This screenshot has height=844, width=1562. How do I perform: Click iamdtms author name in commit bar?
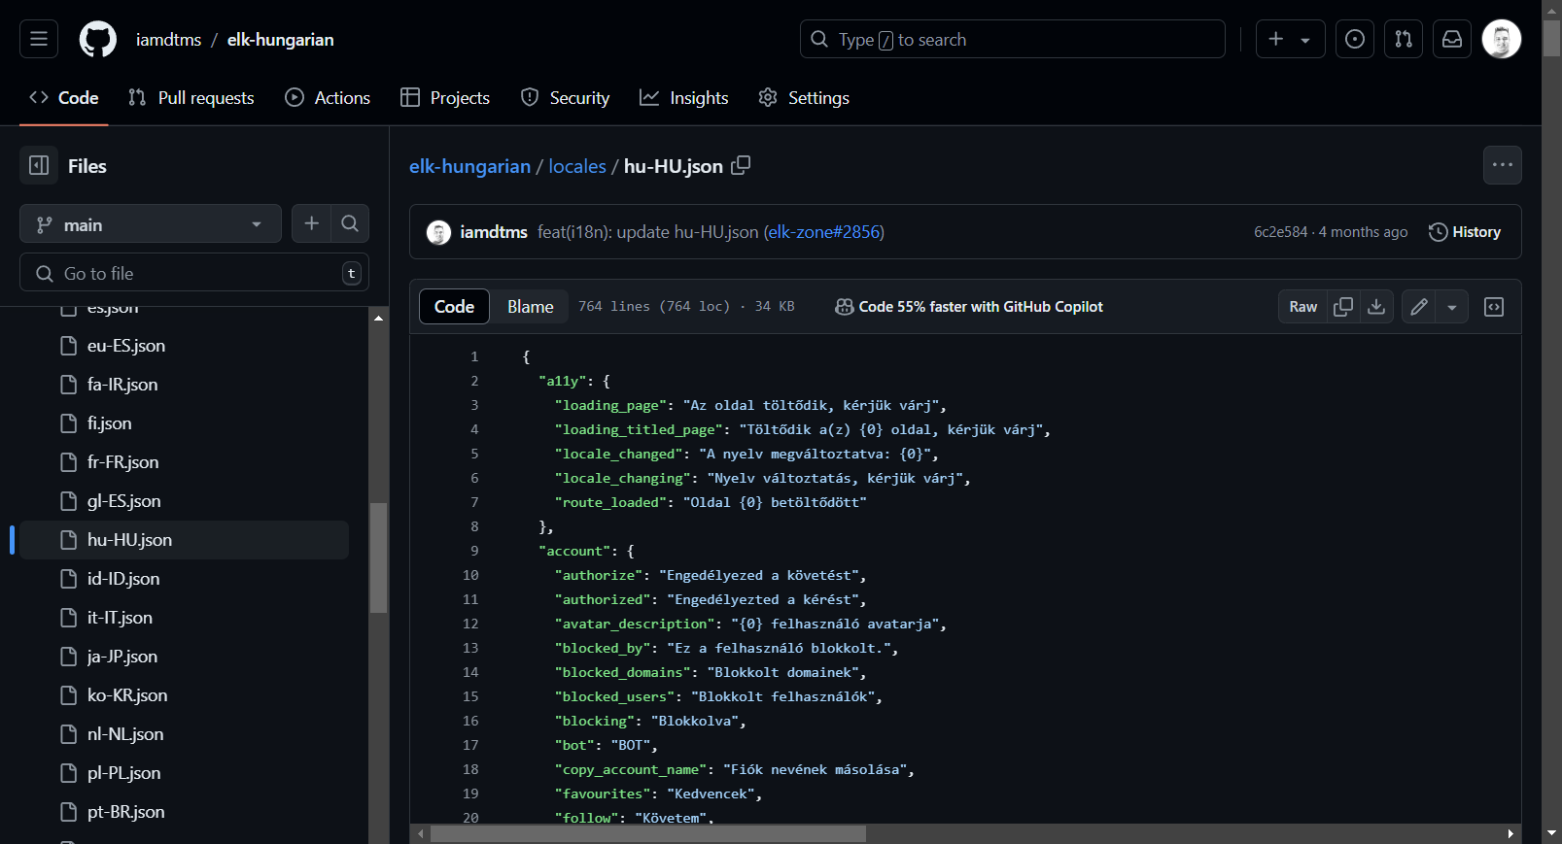click(x=494, y=232)
